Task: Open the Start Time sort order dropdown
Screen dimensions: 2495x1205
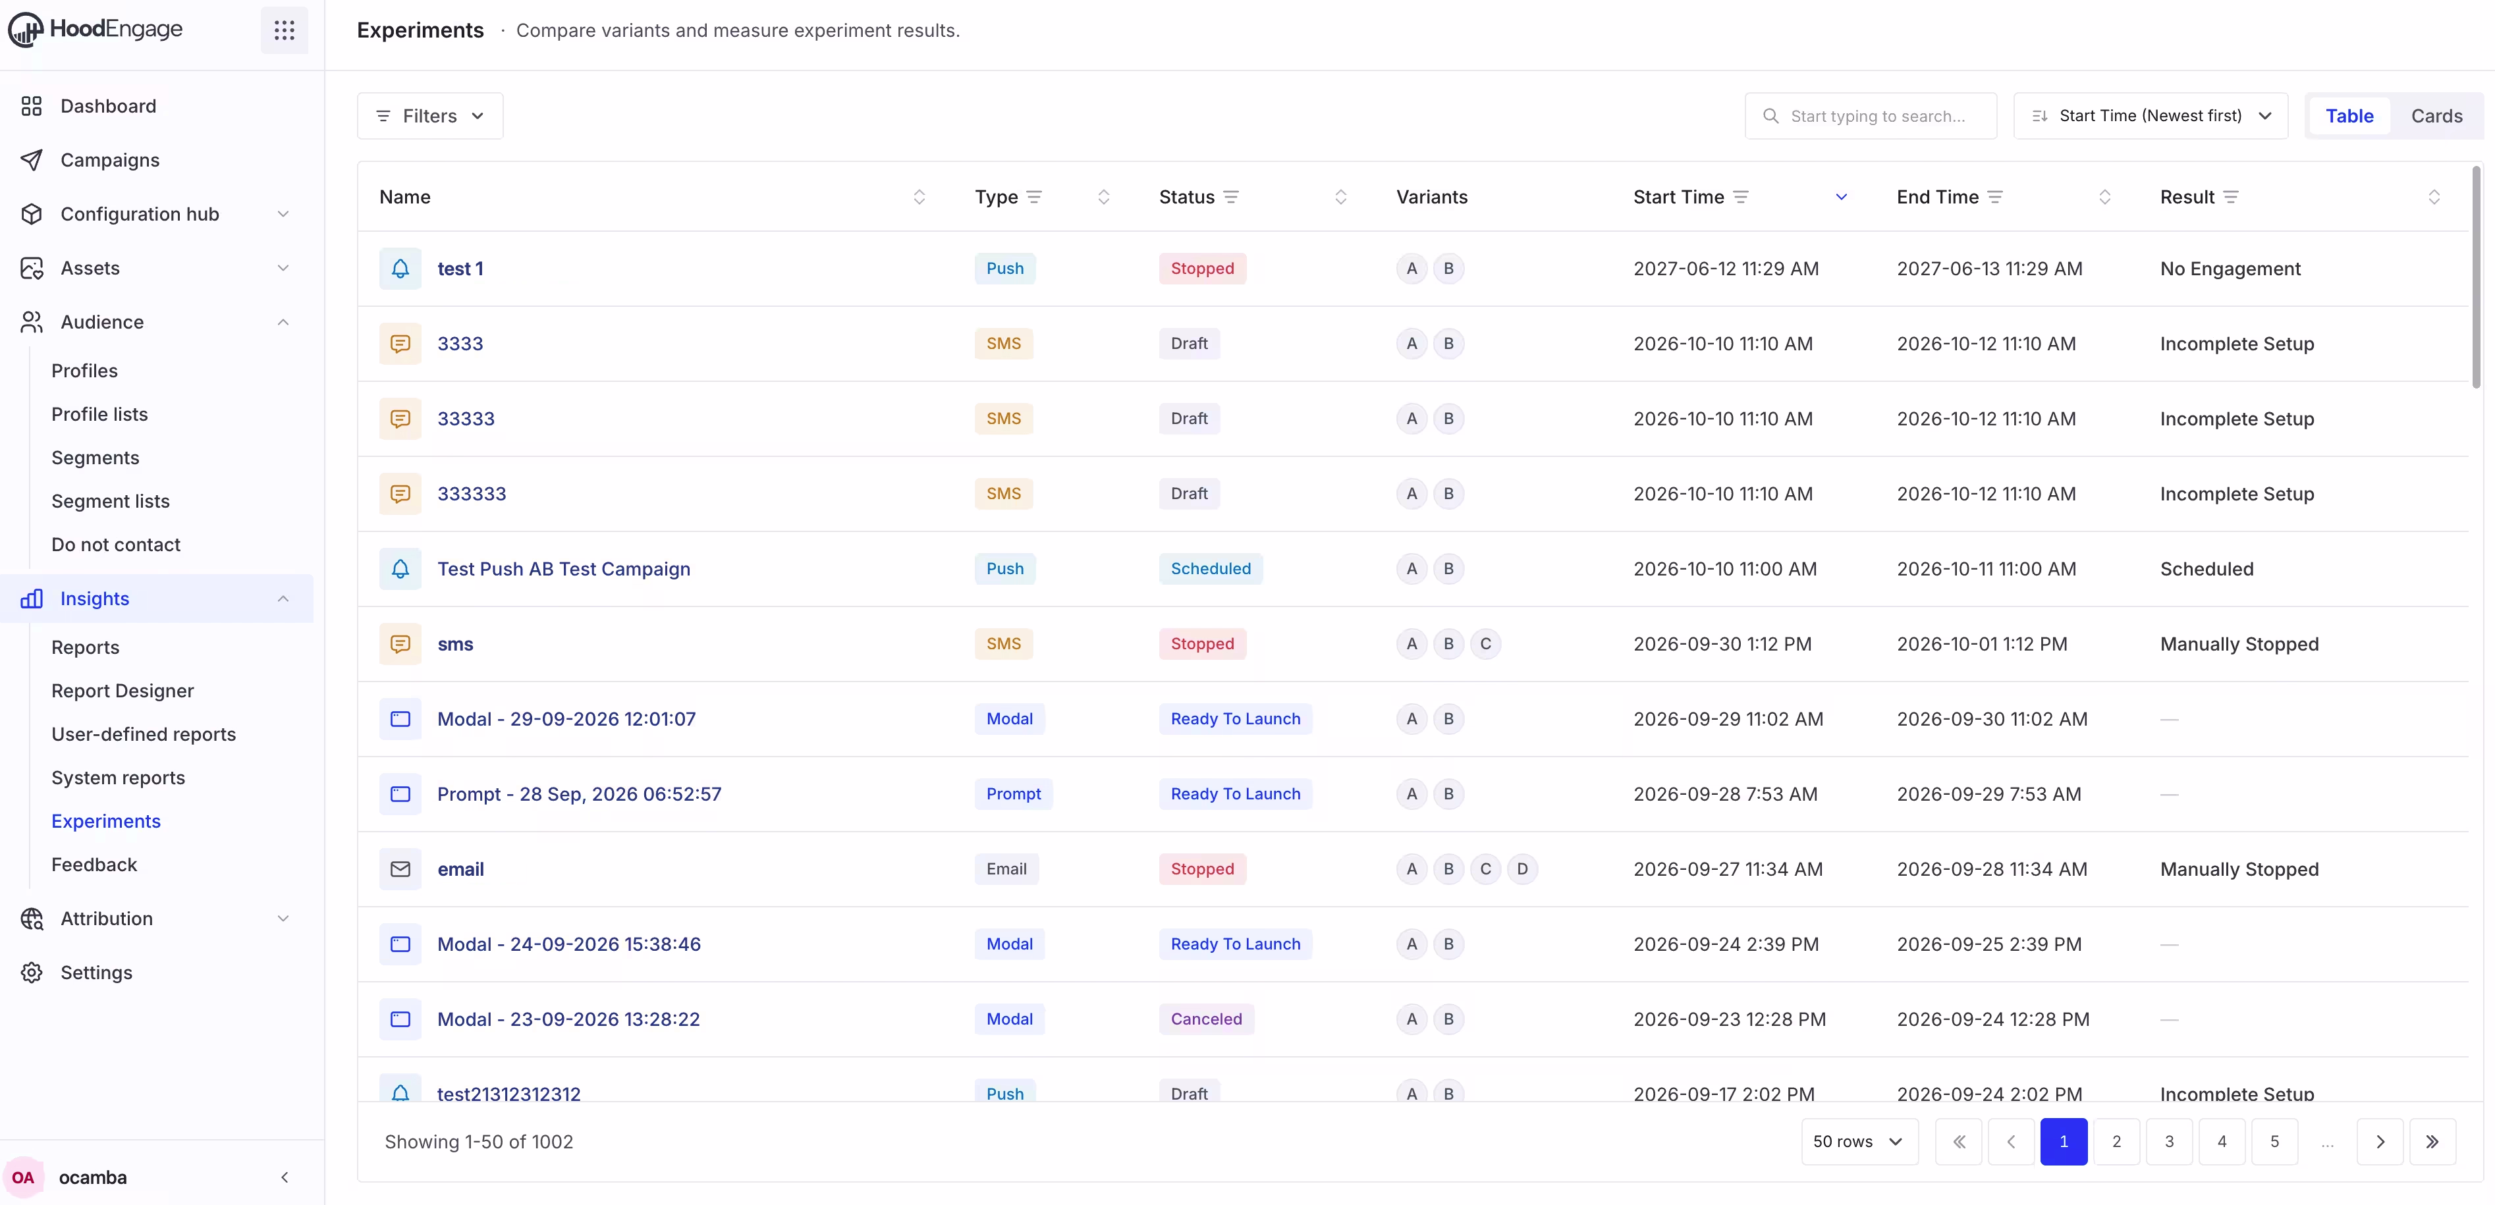Action: click(2151, 117)
